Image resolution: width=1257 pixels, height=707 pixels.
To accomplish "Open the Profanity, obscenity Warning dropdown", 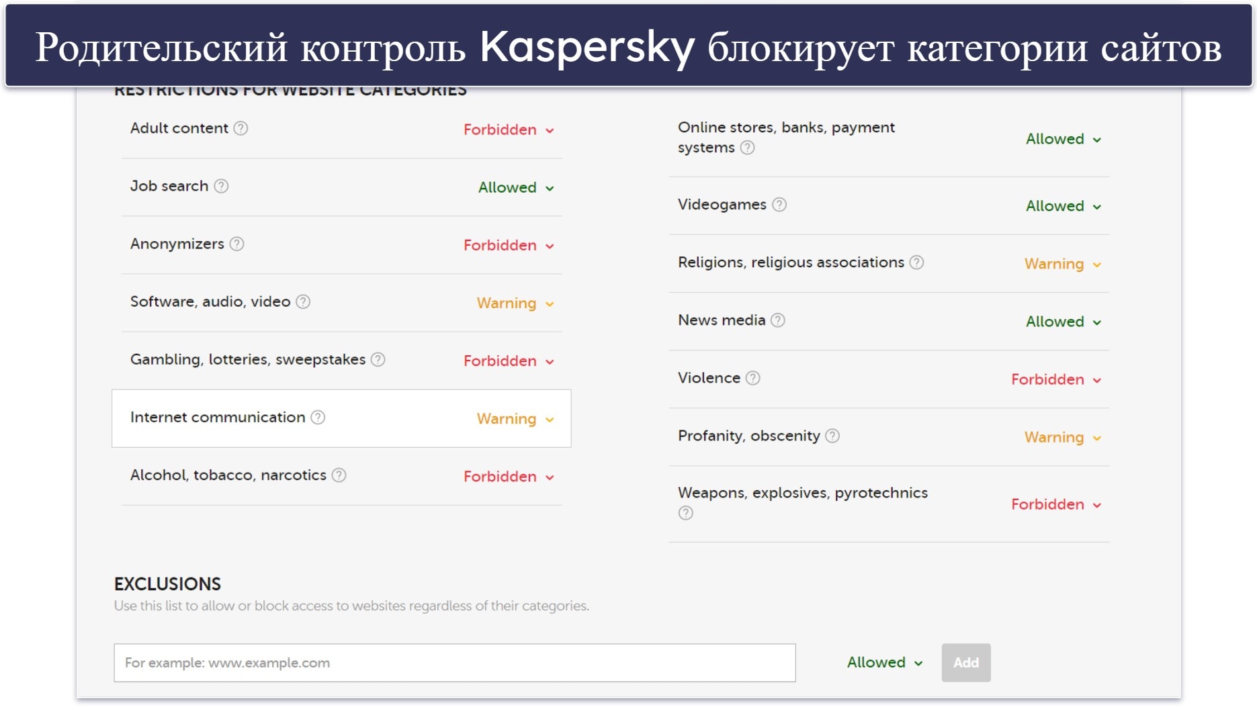I will point(1063,437).
